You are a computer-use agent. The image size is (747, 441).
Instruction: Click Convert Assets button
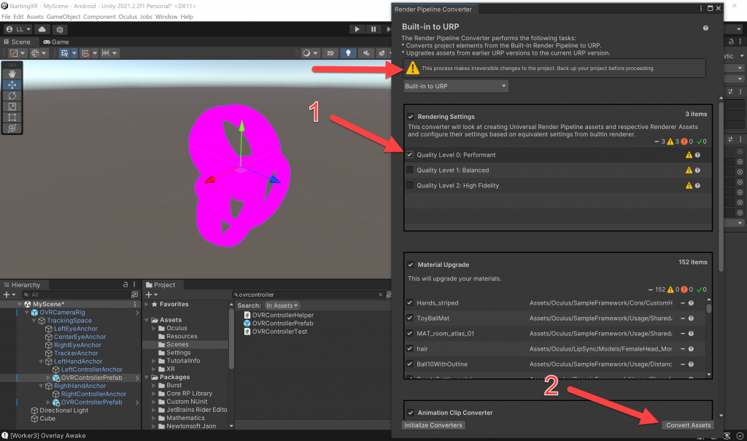click(688, 425)
